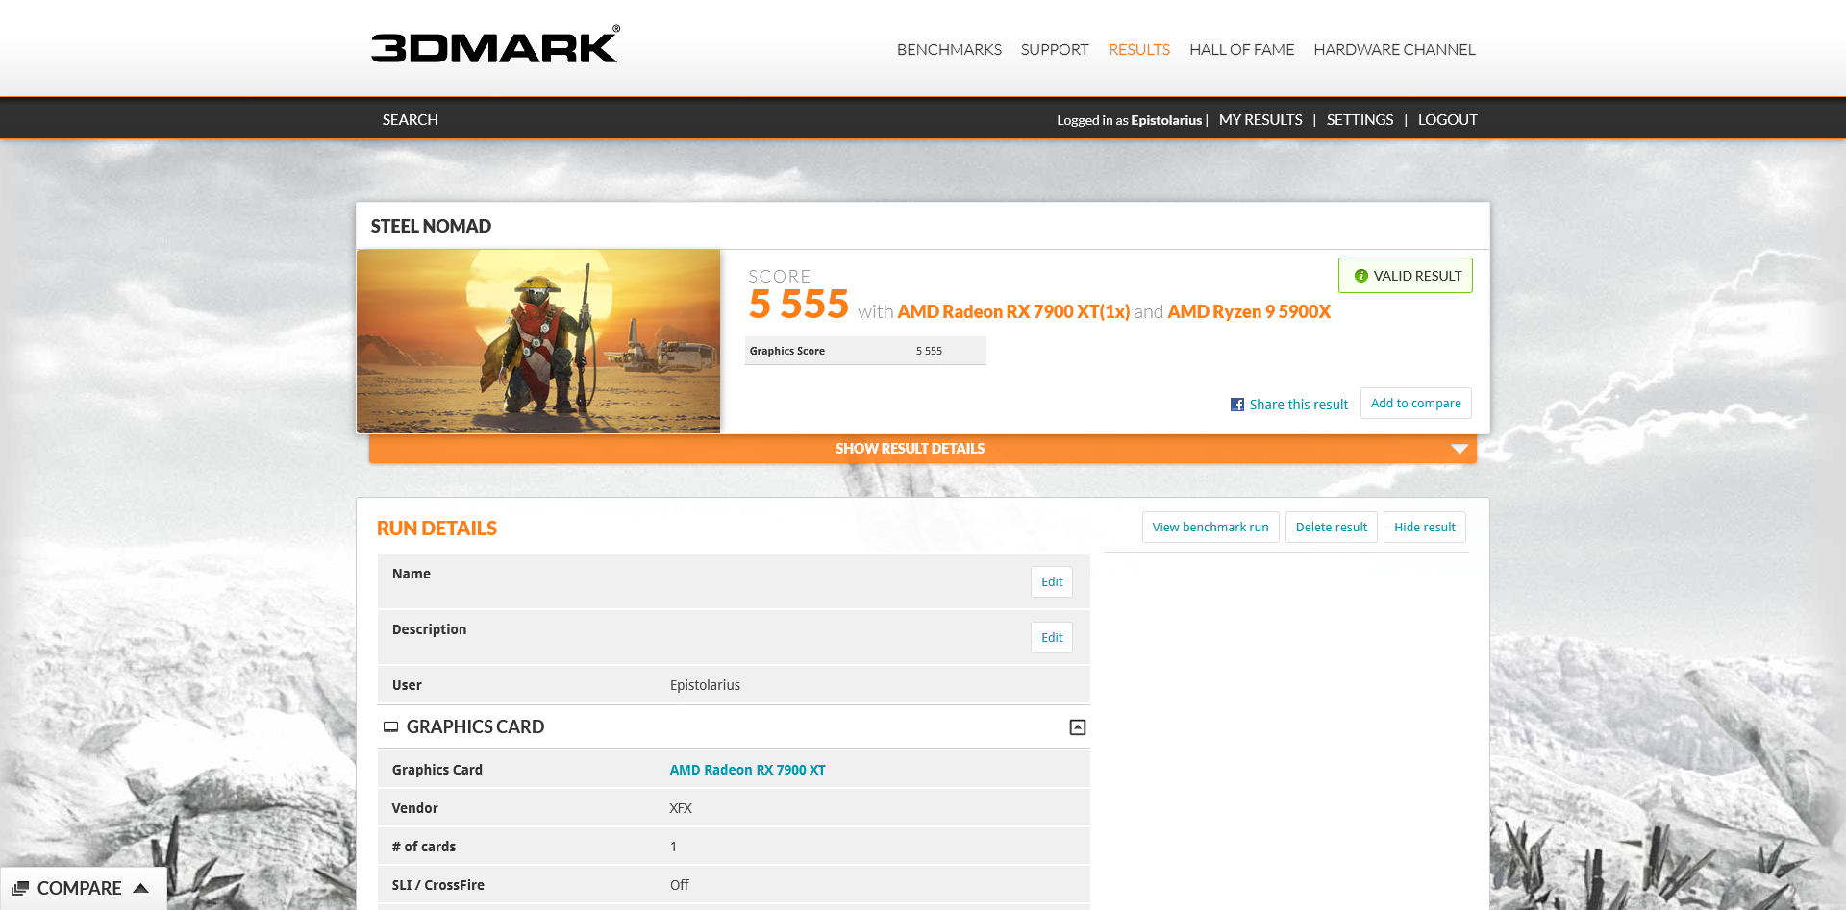The width and height of the screenshot is (1846, 910).
Task: Click the Steel Nomad title
Action: 431,226
